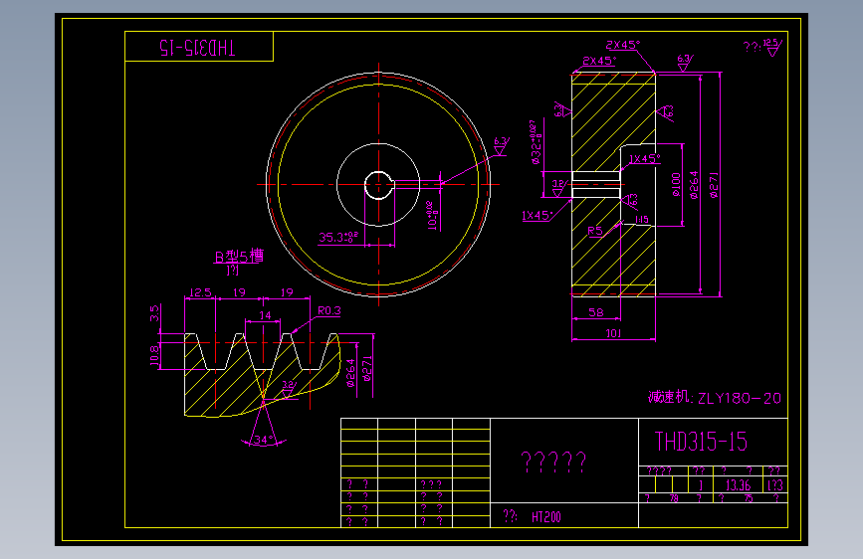Select the 34° groove angle dimension
863x559 pixels.
tap(263, 440)
